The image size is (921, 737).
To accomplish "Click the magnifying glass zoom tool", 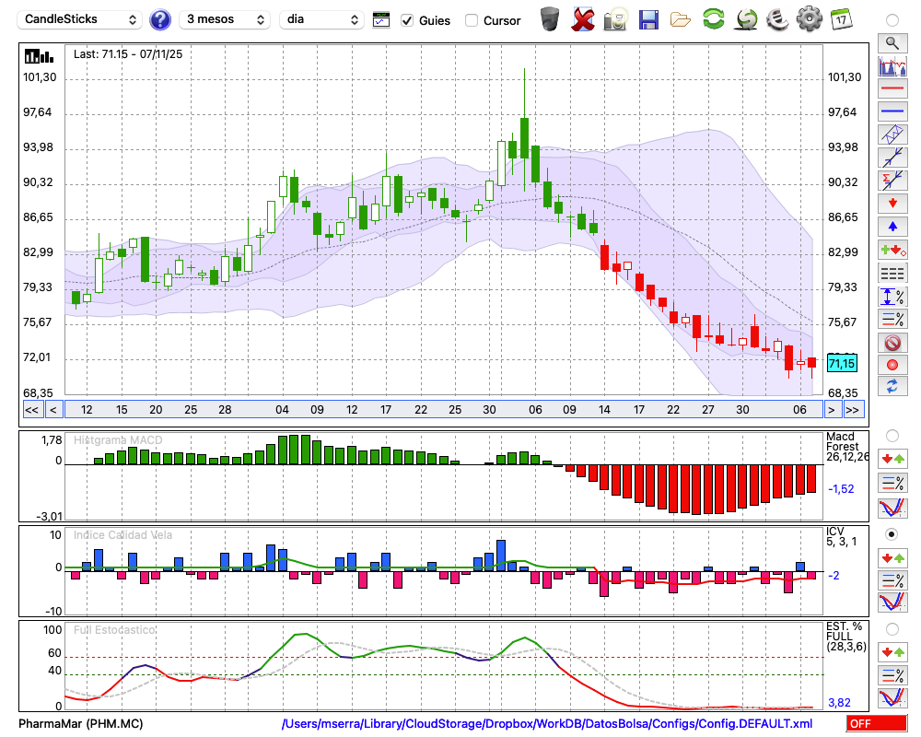I will point(892,42).
